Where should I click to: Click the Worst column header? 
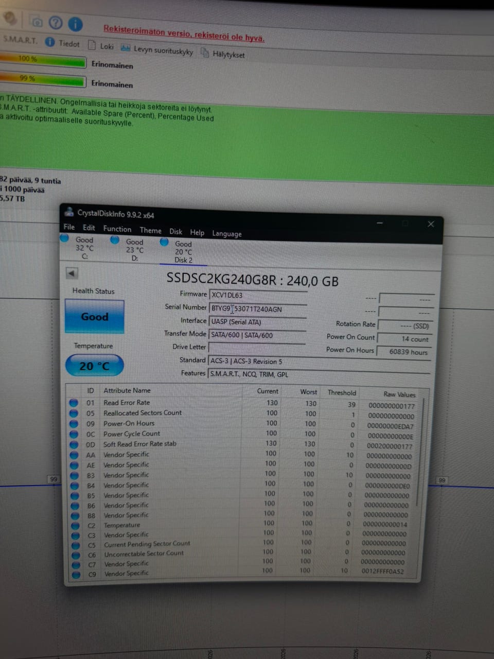[x=309, y=392]
